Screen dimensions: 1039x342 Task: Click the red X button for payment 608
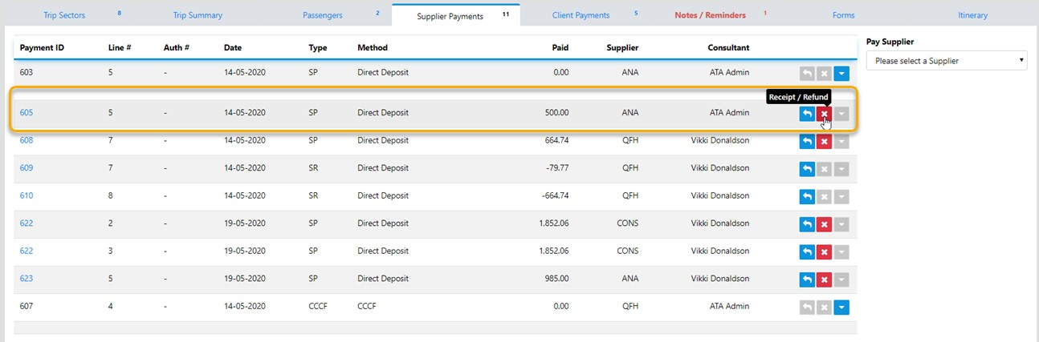pyautogui.click(x=824, y=142)
